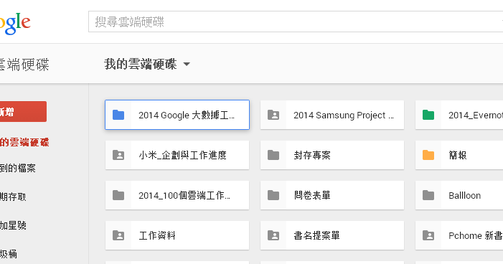Select the 問卷表單 folder

332,195
